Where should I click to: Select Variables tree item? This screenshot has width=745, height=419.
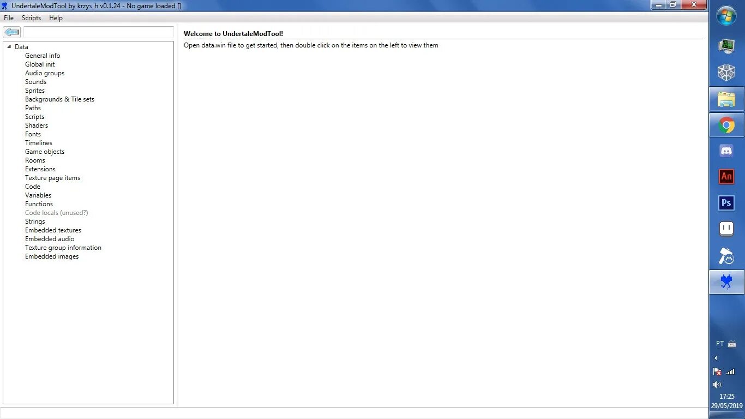click(x=38, y=195)
